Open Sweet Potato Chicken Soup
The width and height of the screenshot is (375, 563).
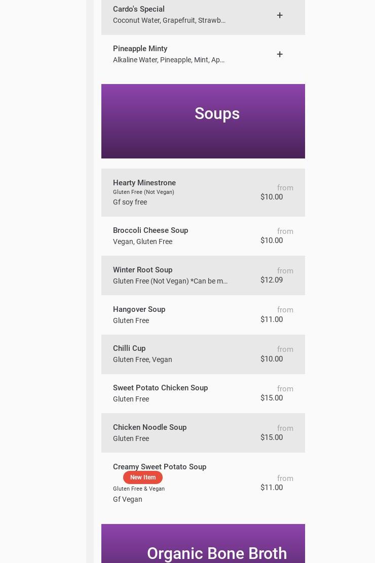(x=160, y=388)
